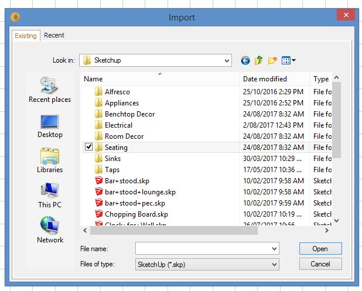Click inside the File name field
This screenshot has width=362, height=291.
(x=202, y=249)
